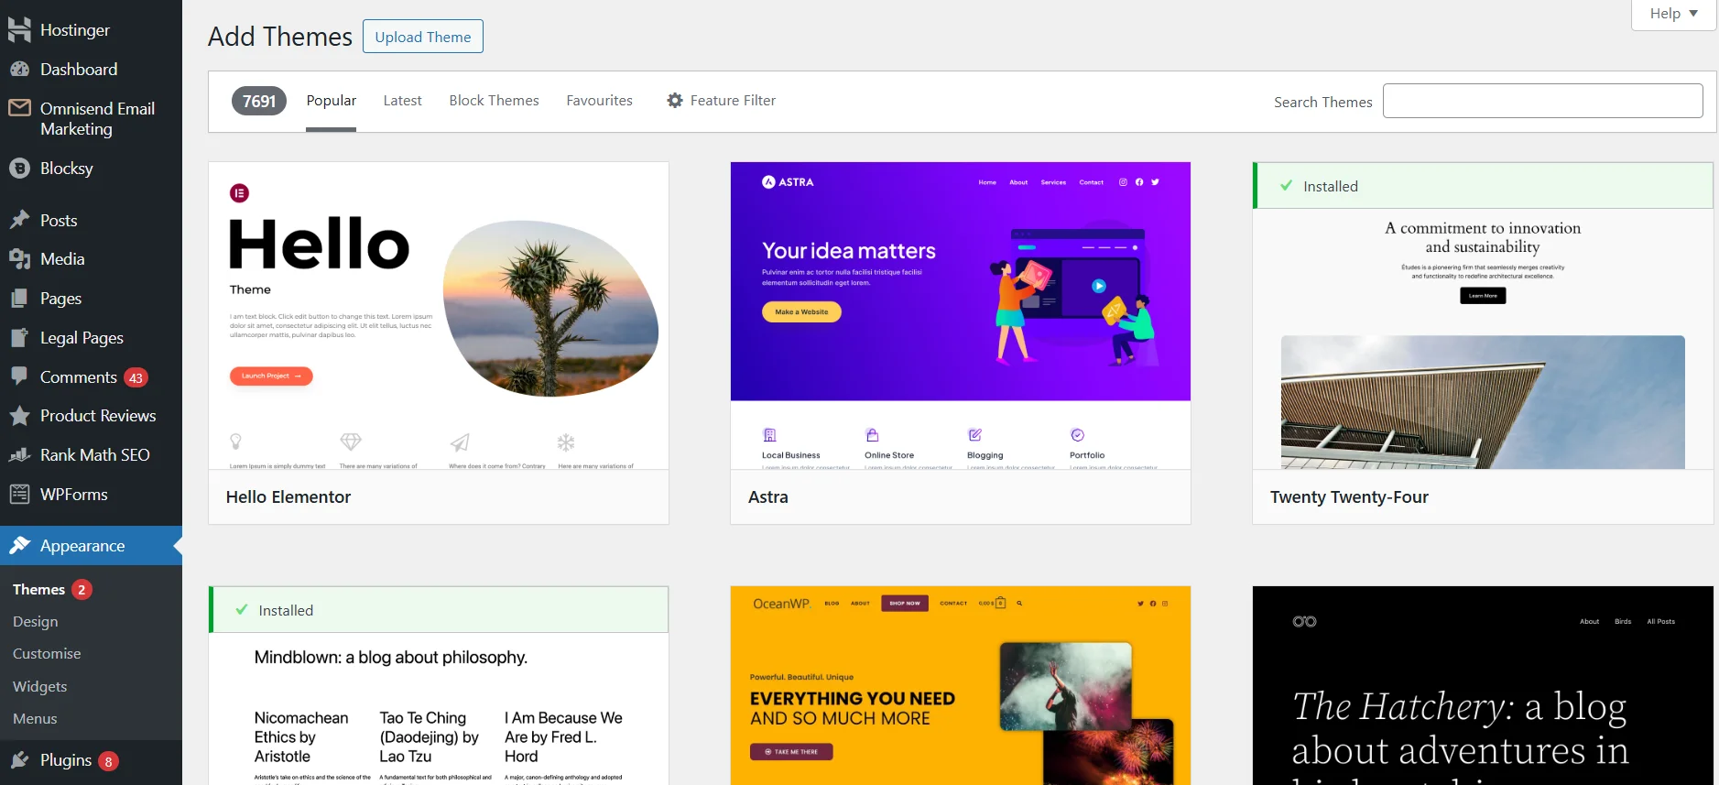Click the Upload Theme button

click(422, 37)
